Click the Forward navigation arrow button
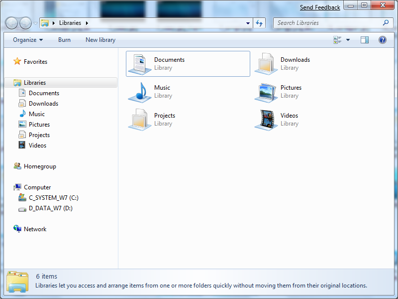 tap(26, 23)
